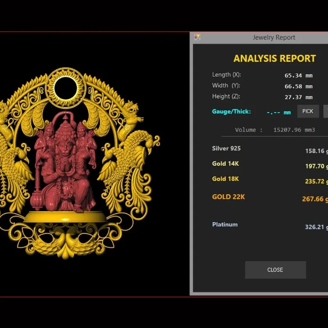
Task: Select the Silver 925 weight row
Action: pyautogui.click(x=270, y=150)
